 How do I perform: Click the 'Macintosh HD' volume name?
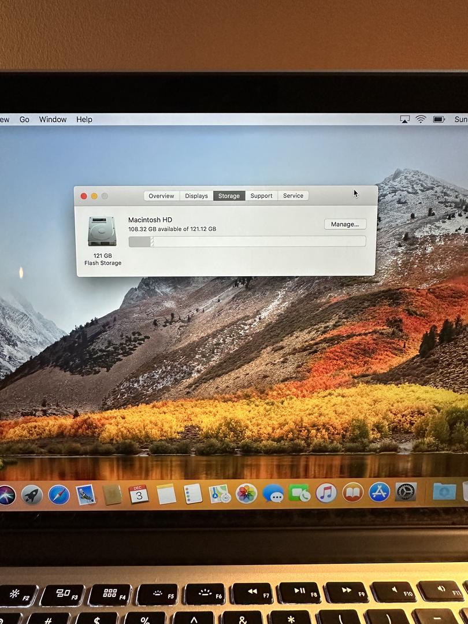pos(150,220)
